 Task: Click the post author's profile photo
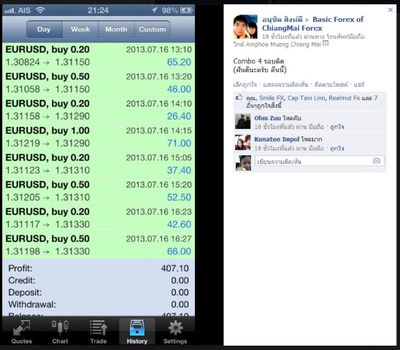coord(245,27)
